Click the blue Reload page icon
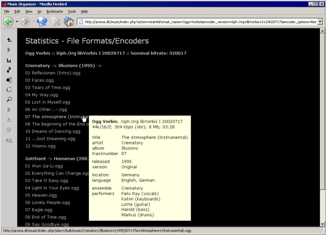326x235 pixels. coord(42,22)
